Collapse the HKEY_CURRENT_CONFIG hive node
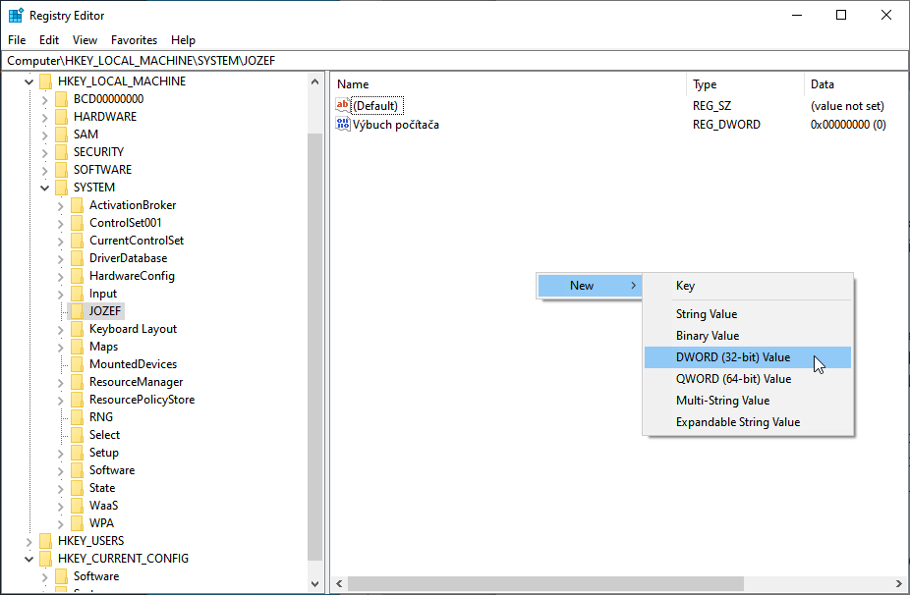Image resolution: width=910 pixels, height=595 pixels. click(28, 559)
